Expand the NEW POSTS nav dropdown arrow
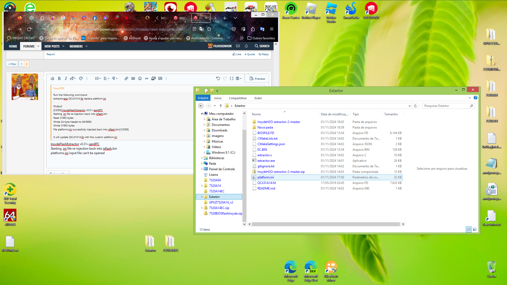Screen dimensions: 507x285 [63, 46]
